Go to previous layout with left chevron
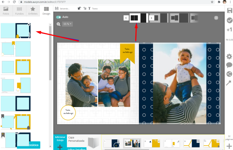Viewport: 233px width, 150px height. pos(126,18)
